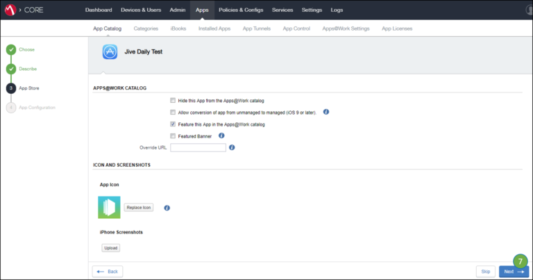Open the Policies & Configs menu
This screenshot has width=533, height=280.
tap(241, 10)
